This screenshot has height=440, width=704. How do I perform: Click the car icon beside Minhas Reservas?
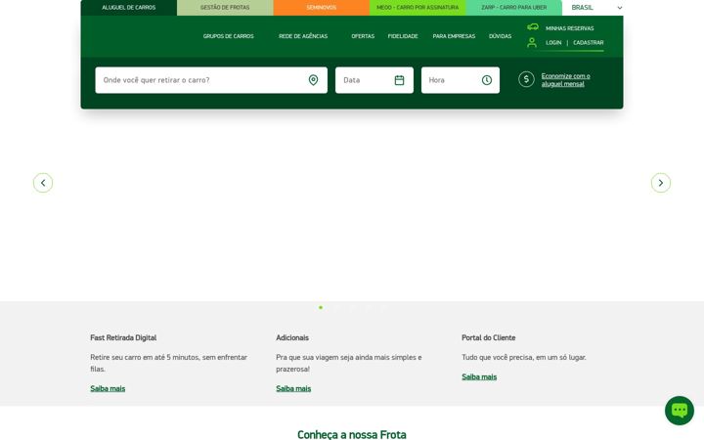pos(533,27)
